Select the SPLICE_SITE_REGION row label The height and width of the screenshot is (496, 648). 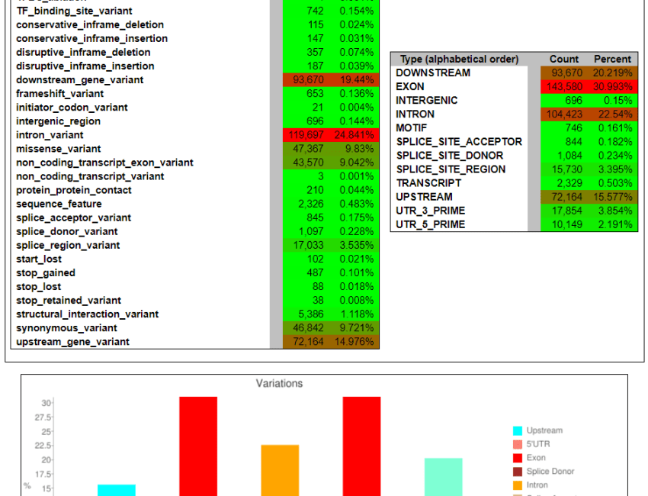(451, 169)
